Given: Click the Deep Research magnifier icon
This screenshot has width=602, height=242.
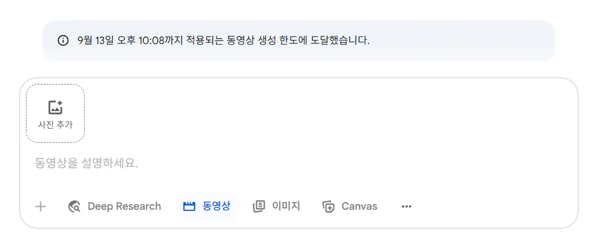Looking at the screenshot, I should (75, 206).
